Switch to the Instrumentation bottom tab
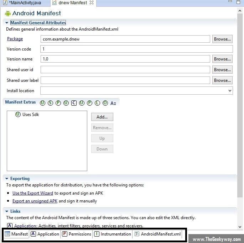This screenshot has height=243, width=244. click(x=113, y=234)
